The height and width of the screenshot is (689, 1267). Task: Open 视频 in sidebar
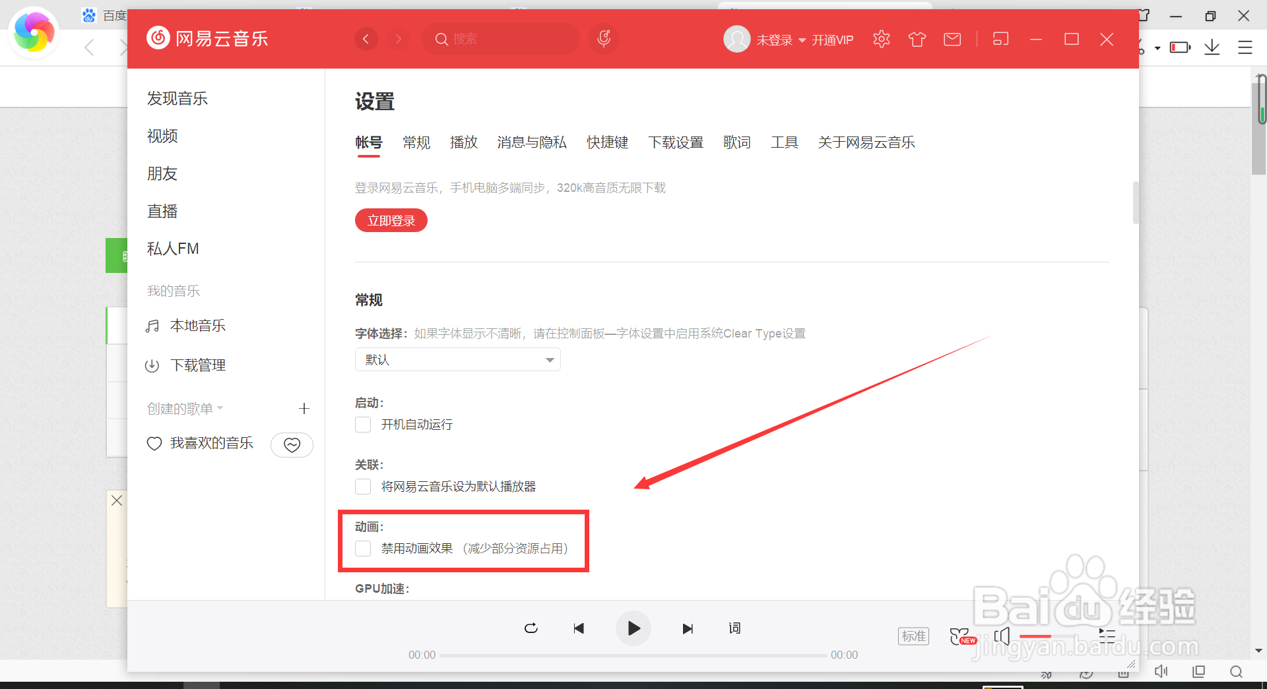point(162,136)
